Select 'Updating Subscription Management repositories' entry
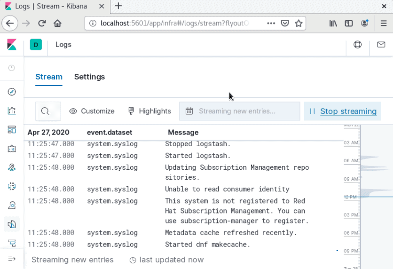This screenshot has width=393, height=269. pyautogui.click(x=184, y=172)
